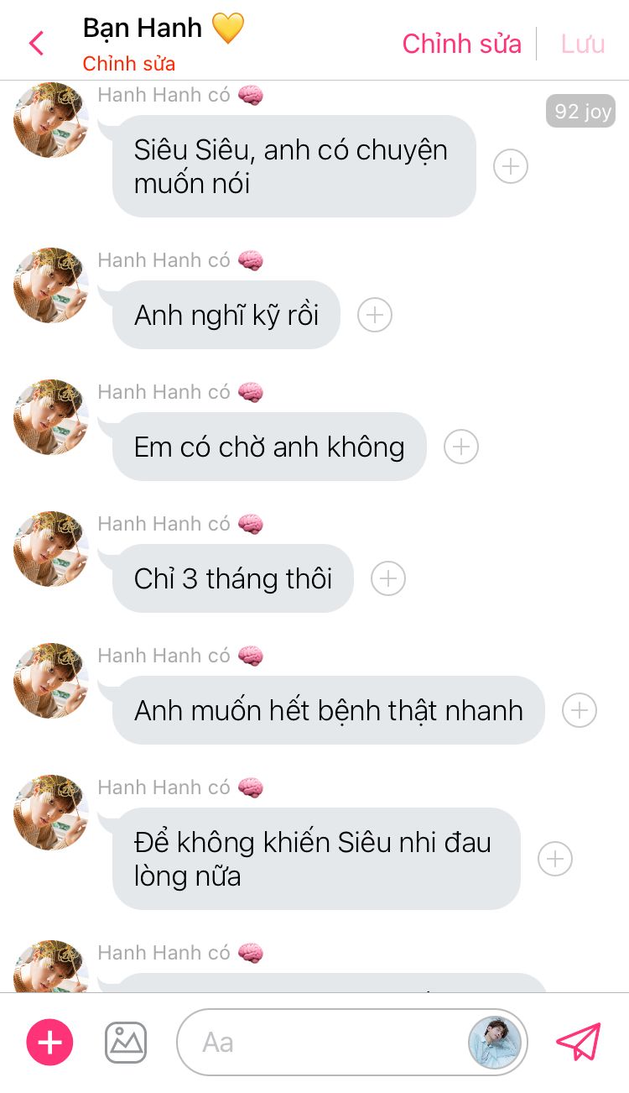Open the image picker icon
This screenshot has width=629, height=1093.
tap(126, 1043)
